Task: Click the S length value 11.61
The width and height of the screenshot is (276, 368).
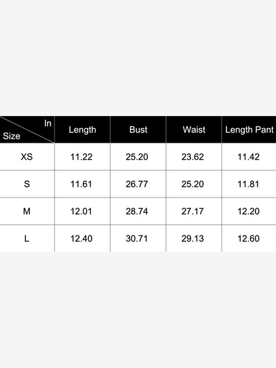Action: [81, 184]
